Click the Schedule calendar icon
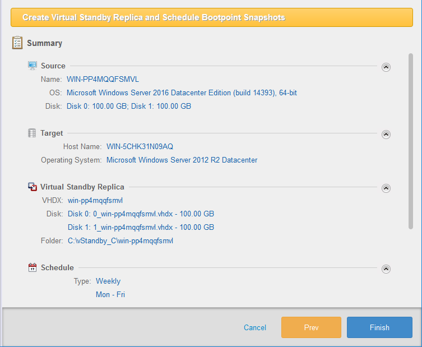The width and height of the screenshot is (422, 347). (x=33, y=267)
